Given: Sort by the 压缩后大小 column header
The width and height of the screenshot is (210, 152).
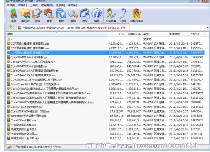Looking at the screenshot, I should pyautogui.click(x=133, y=34).
